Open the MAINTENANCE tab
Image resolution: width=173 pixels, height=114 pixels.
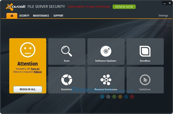41,16
